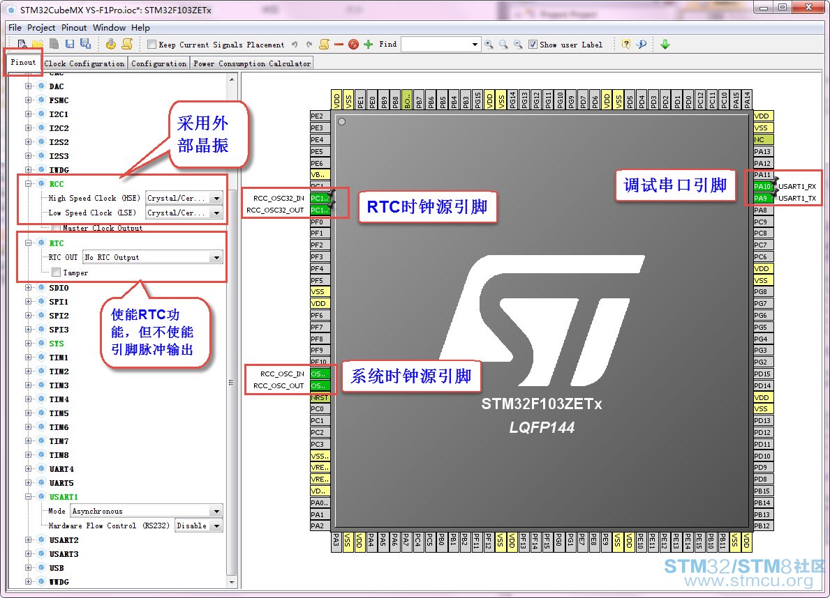Click the Save Project As icon

pyautogui.click(x=85, y=44)
